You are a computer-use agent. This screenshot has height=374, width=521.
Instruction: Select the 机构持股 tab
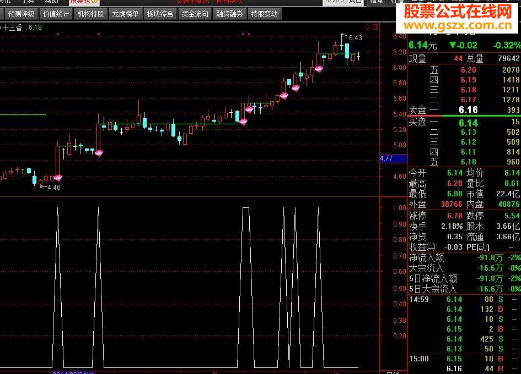(x=90, y=14)
